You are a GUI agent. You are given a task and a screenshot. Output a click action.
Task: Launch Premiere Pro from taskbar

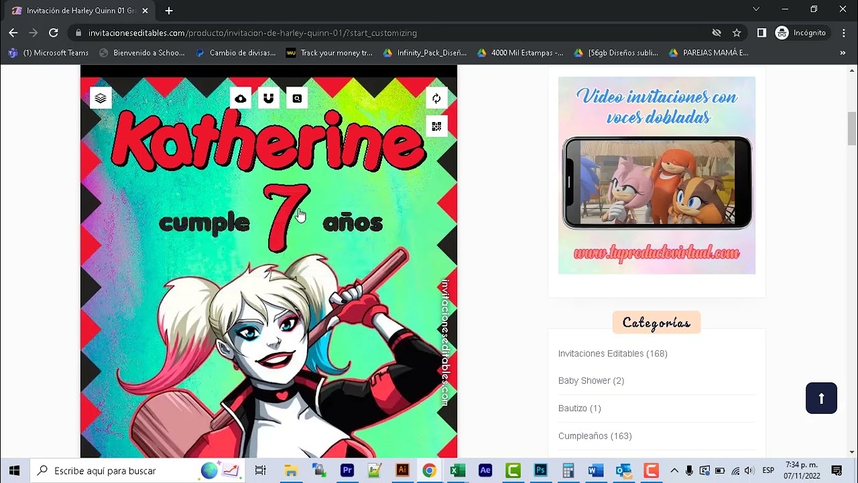pos(347,470)
